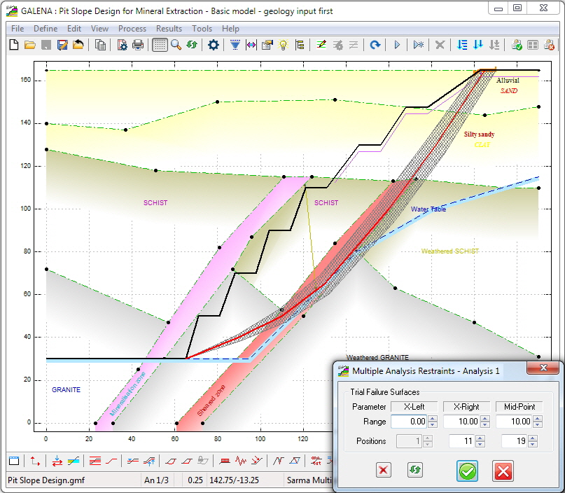This screenshot has width=565, height=493.
Task: Print the current model
Action: tap(137, 45)
